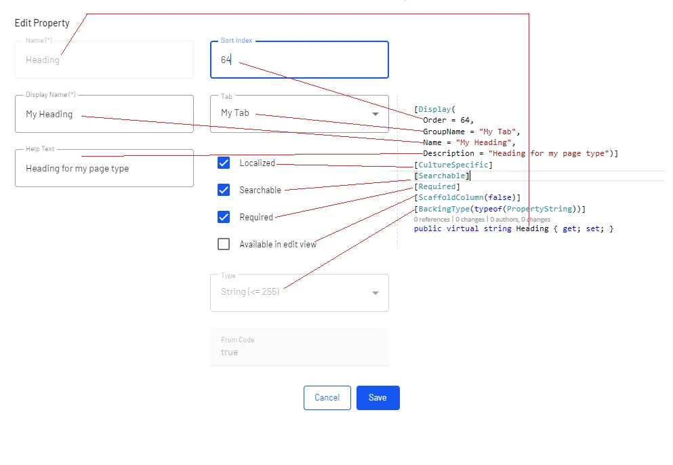Click the PropertyString type in code
This screenshot has height=465, width=673.
point(539,209)
